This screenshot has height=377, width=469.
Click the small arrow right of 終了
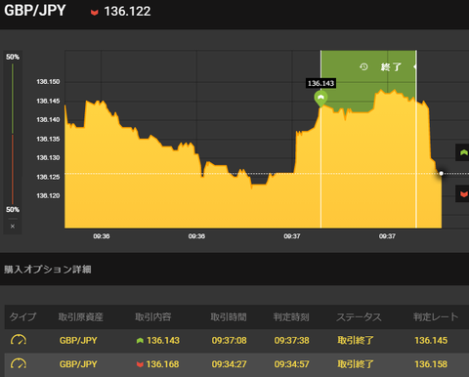pyautogui.click(x=414, y=66)
